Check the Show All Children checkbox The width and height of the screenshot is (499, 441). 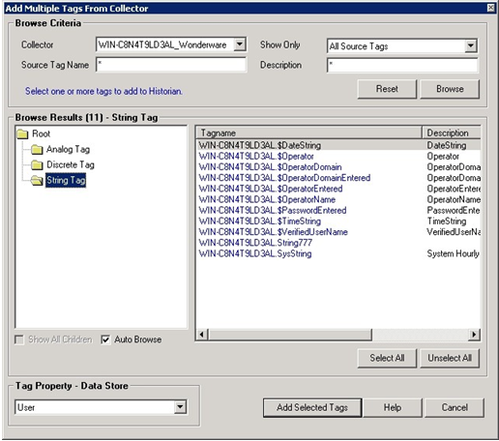pos(19,339)
